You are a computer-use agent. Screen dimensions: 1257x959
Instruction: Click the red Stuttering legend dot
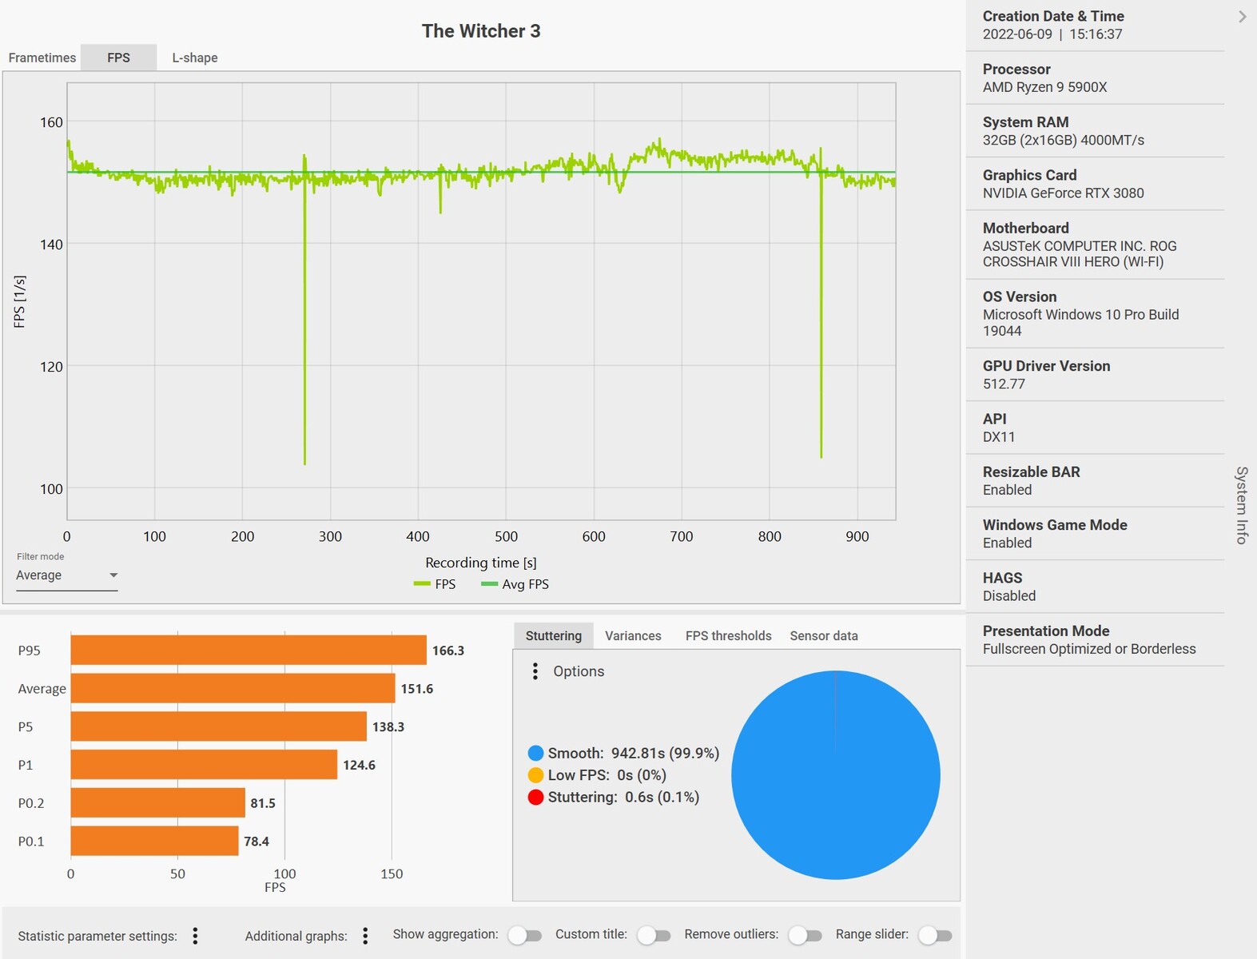pos(536,797)
